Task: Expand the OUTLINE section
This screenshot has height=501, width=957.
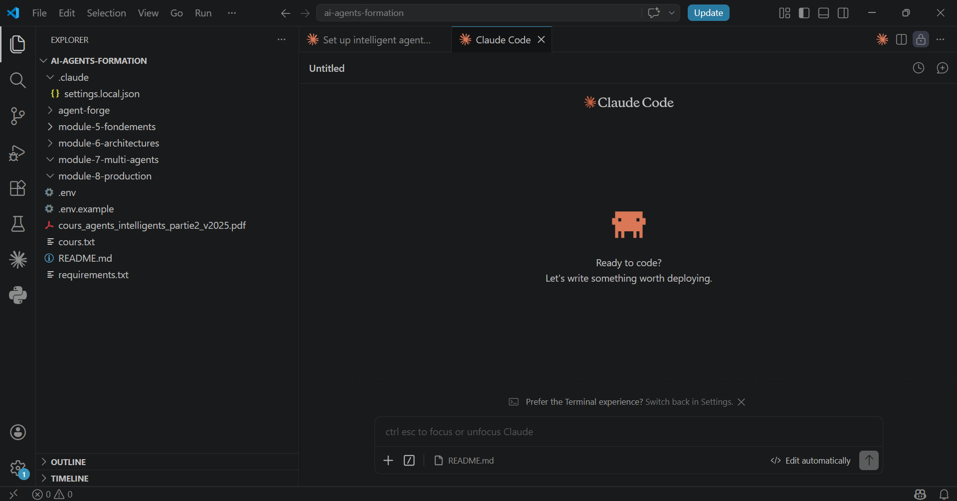Action: click(168, 462)
